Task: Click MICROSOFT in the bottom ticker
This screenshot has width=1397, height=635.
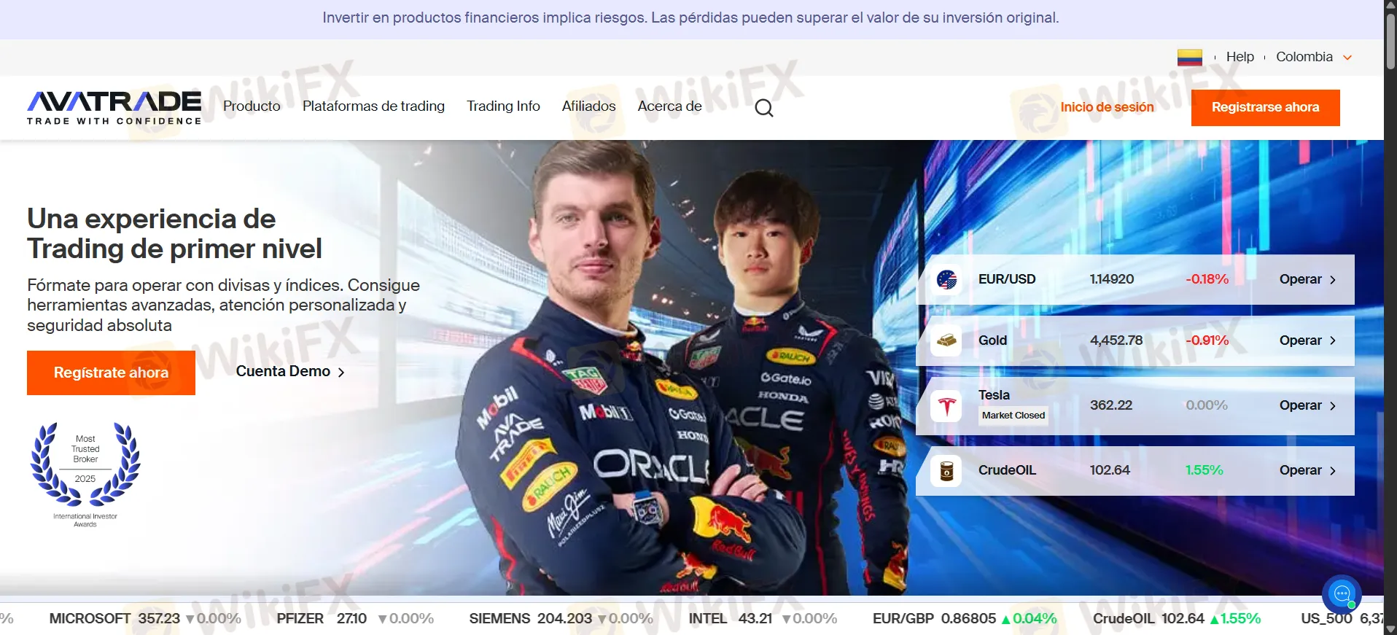Action: [90, 618]
